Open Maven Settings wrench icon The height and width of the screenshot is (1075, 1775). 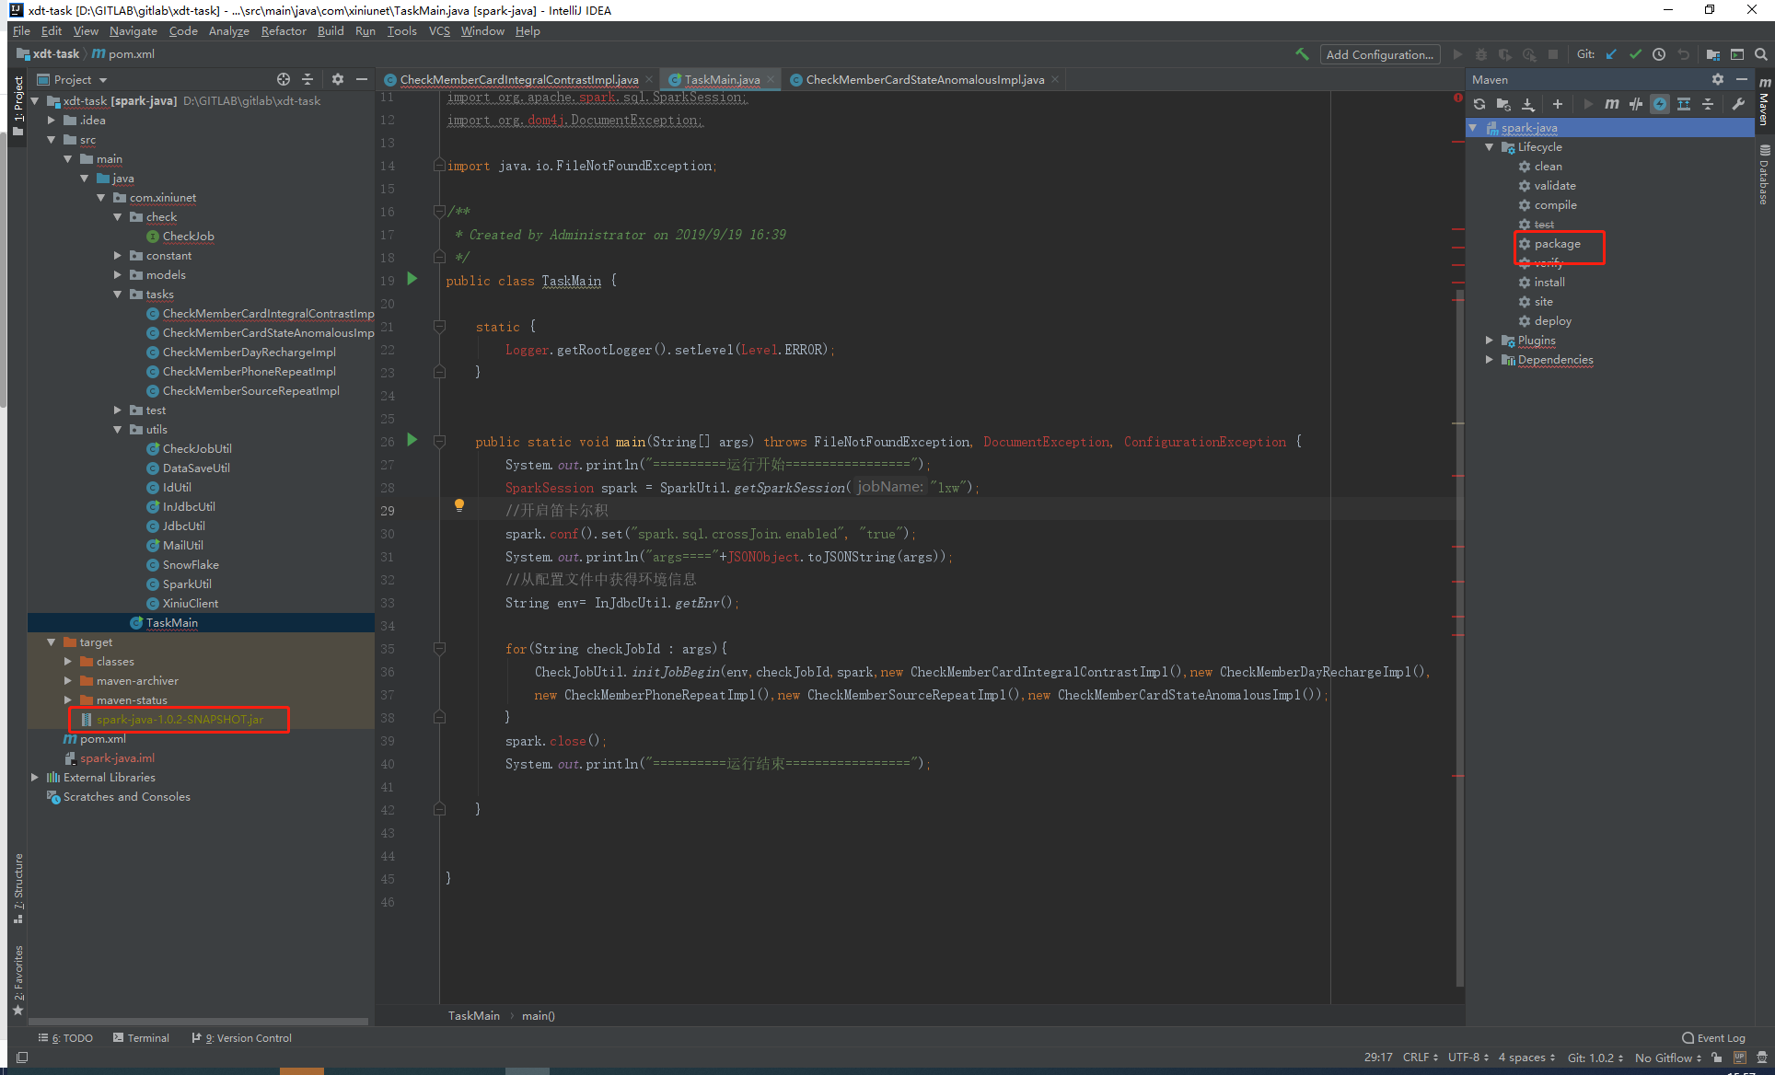coord(1738,104)
